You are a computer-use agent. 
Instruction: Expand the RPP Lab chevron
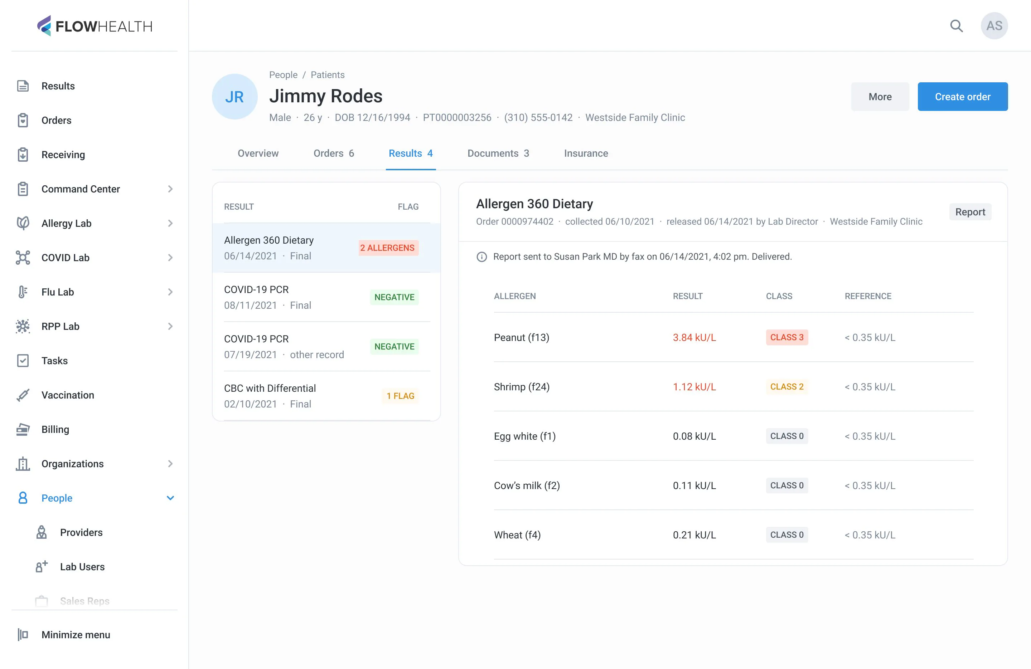click(170, 326)
